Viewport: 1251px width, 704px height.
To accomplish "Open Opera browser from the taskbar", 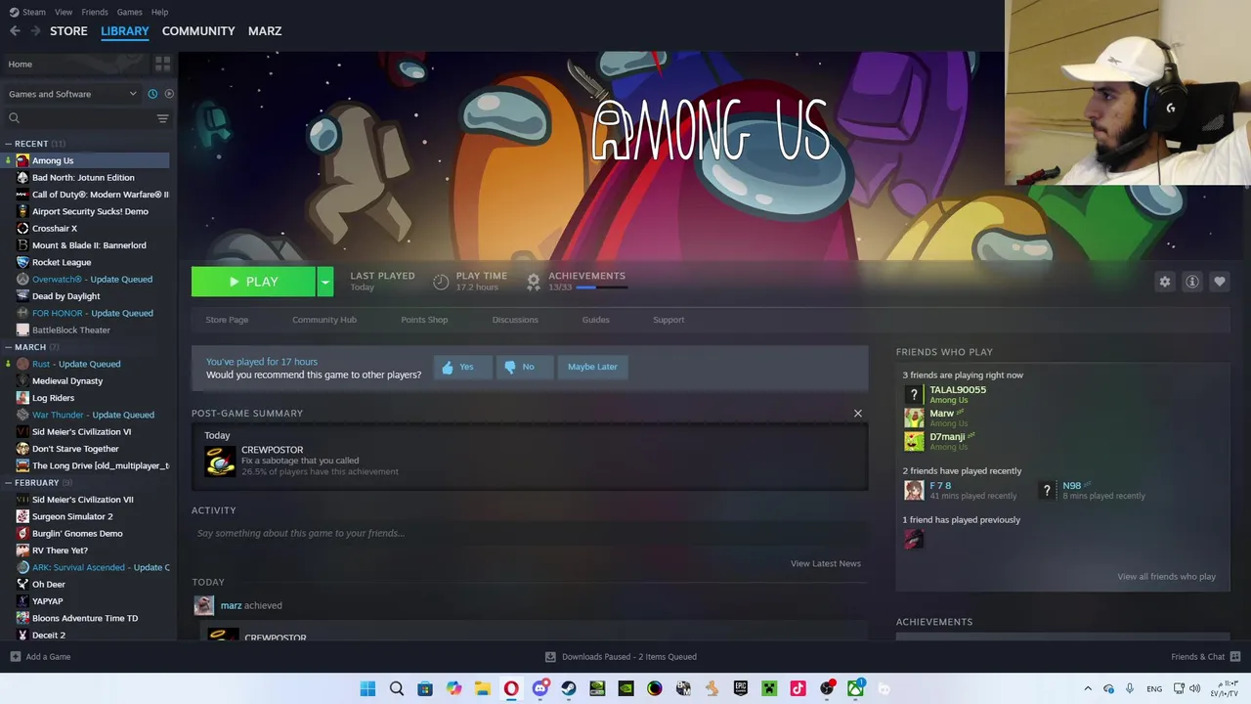I will 511,688.
